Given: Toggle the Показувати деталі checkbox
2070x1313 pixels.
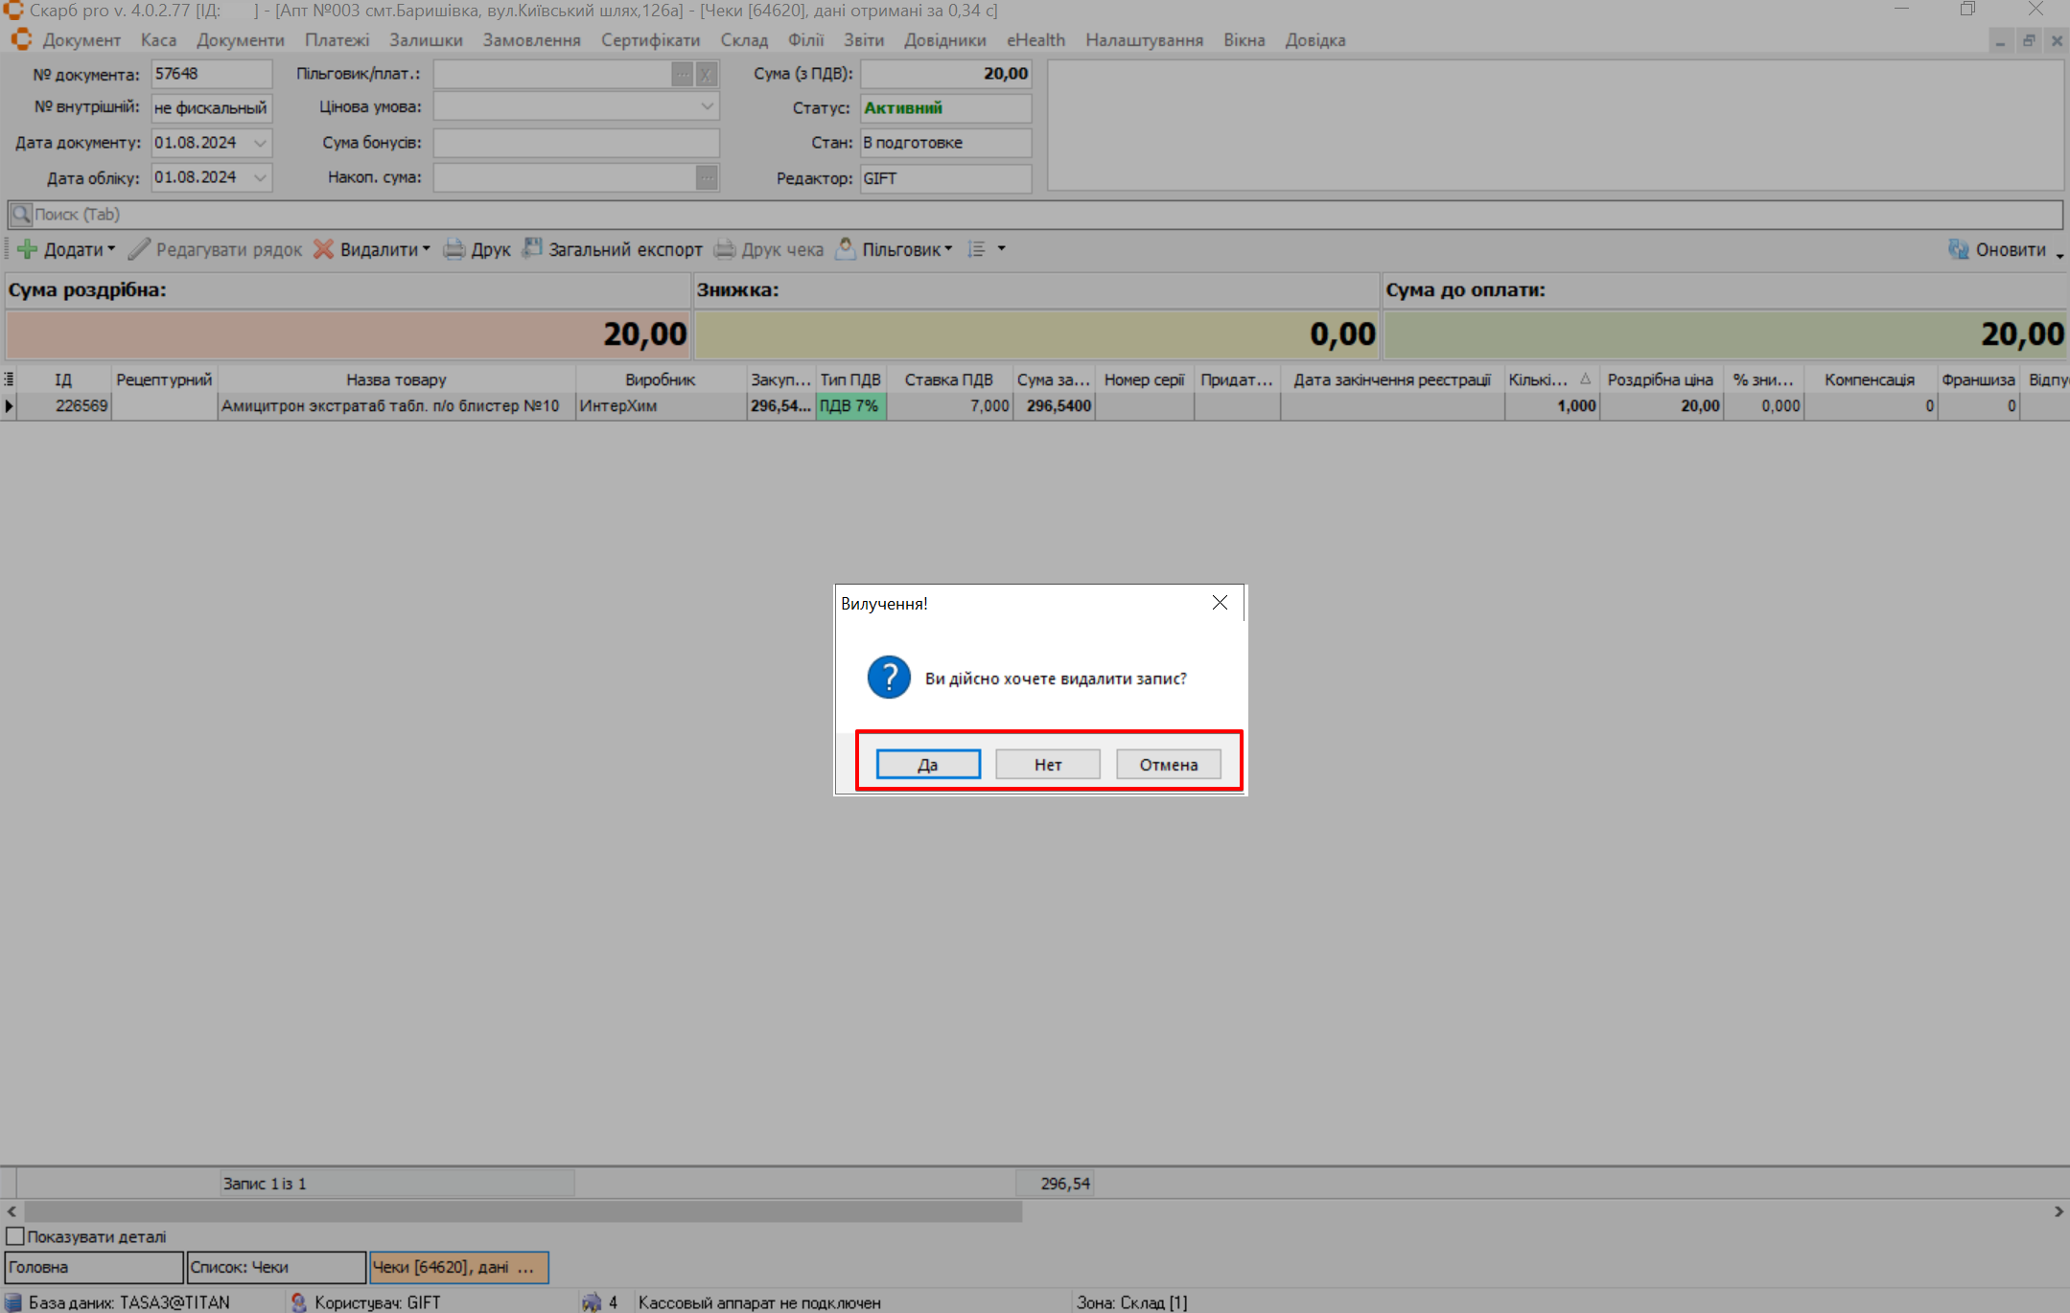Looking at the screenshot, I should tap(15, 1236).
